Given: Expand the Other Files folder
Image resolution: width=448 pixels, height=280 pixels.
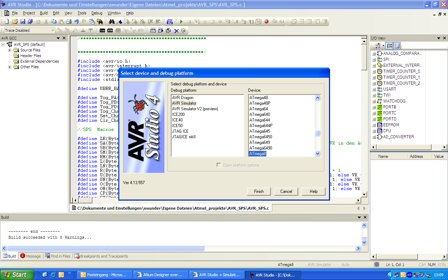Looking at the screenshot, I should (x=10, y=67).
